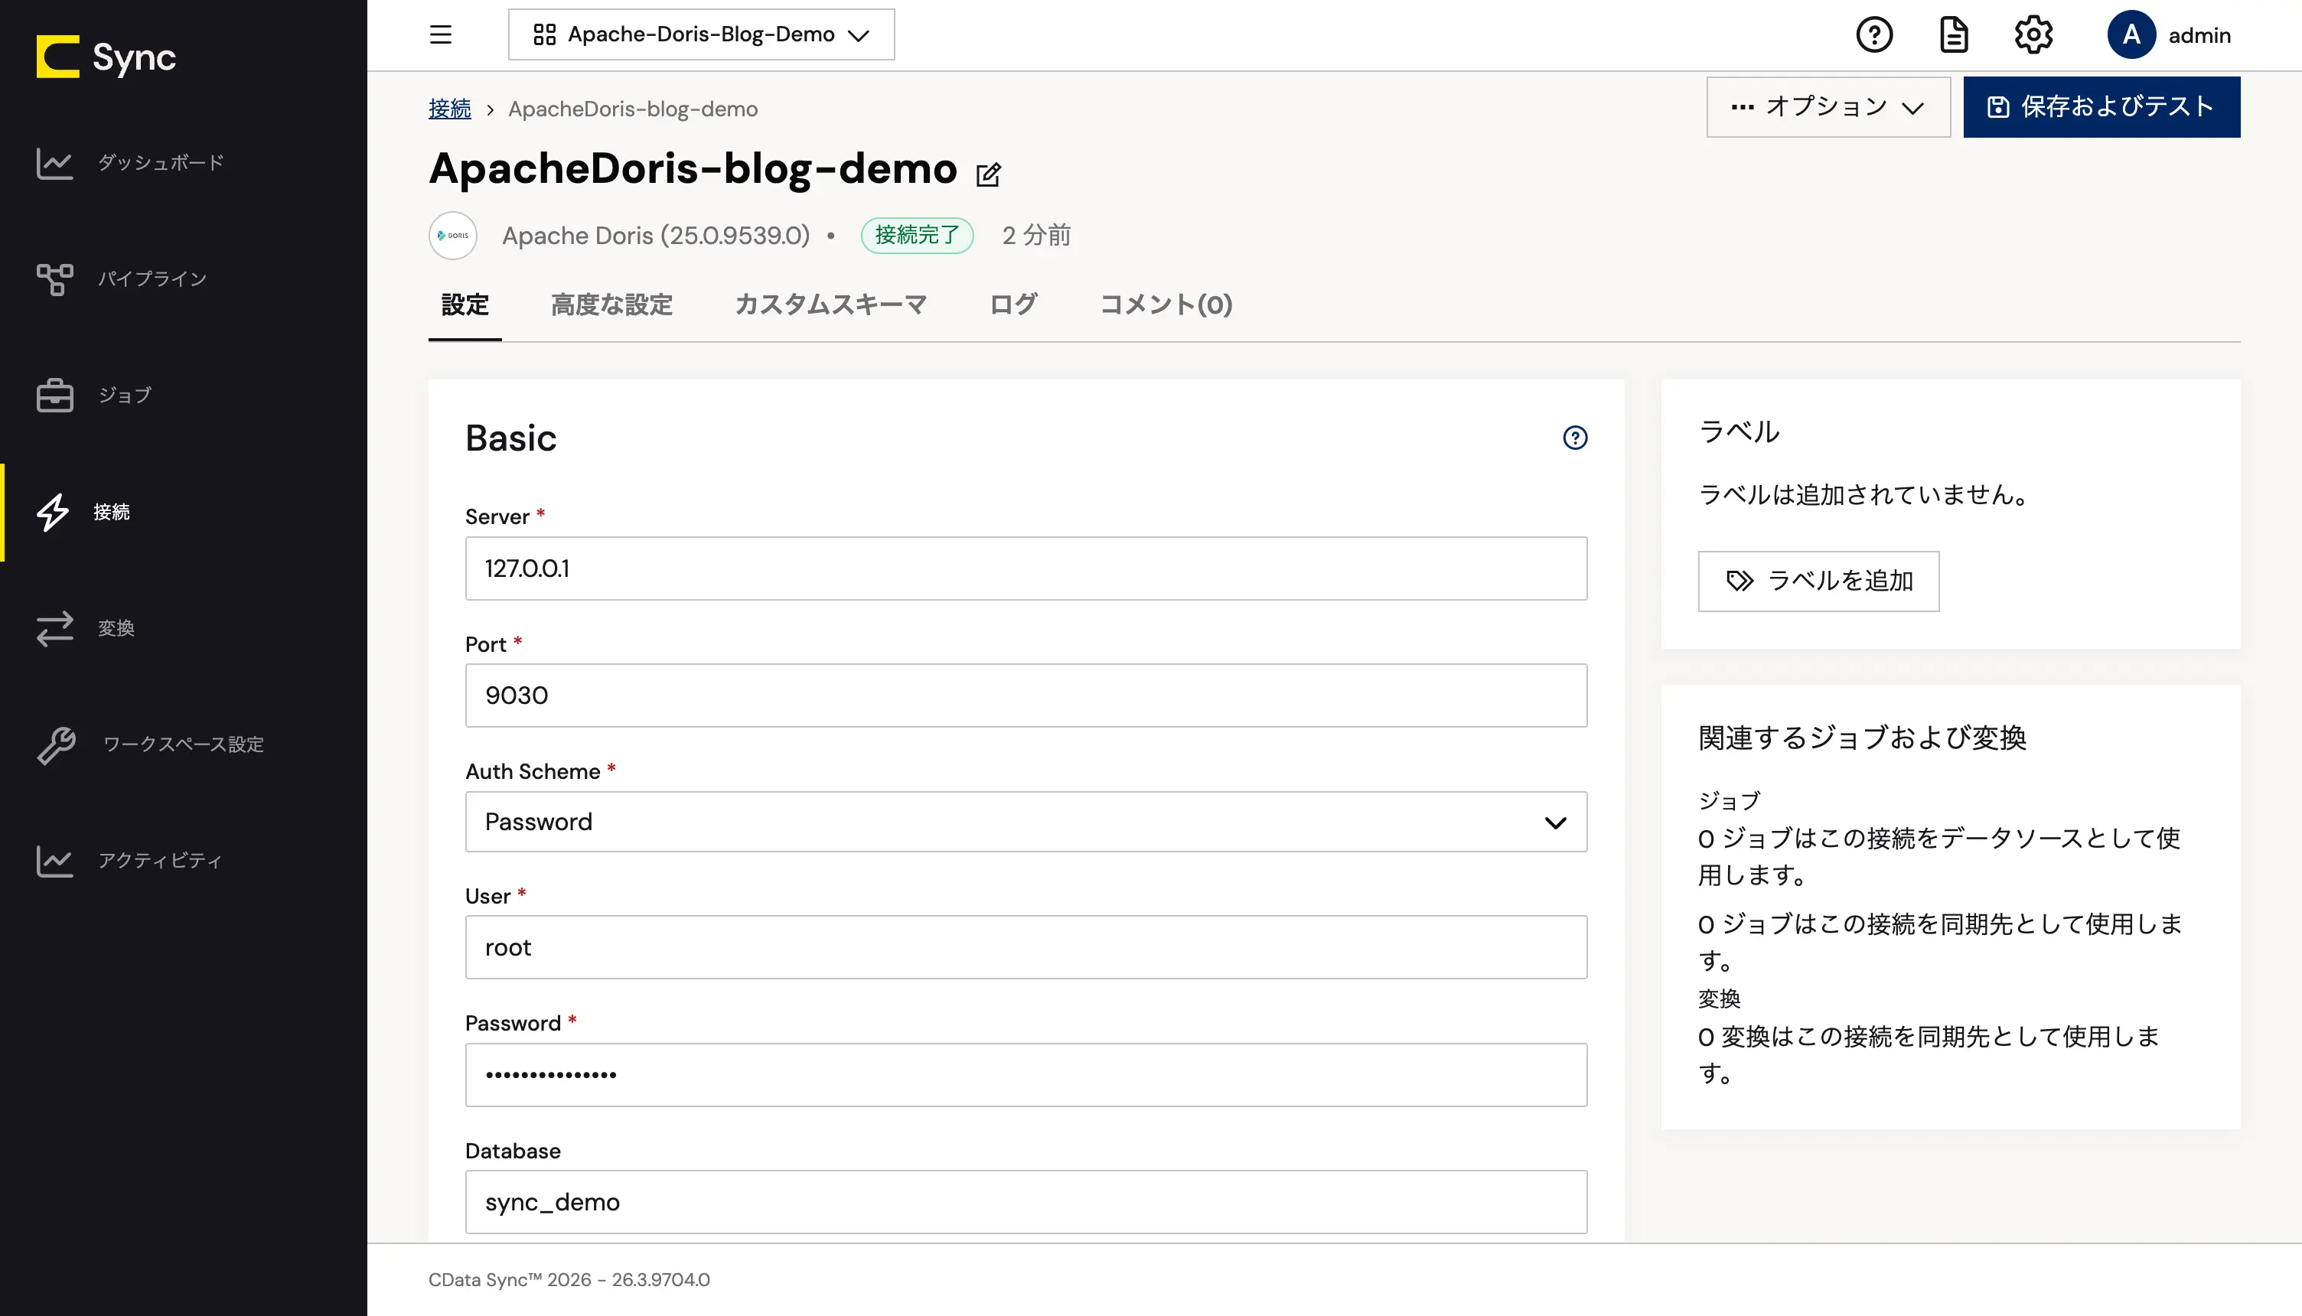Click the Apache Doris connector logo
The height and width of the screenshot is (1316, 2302).
[453, 235]
